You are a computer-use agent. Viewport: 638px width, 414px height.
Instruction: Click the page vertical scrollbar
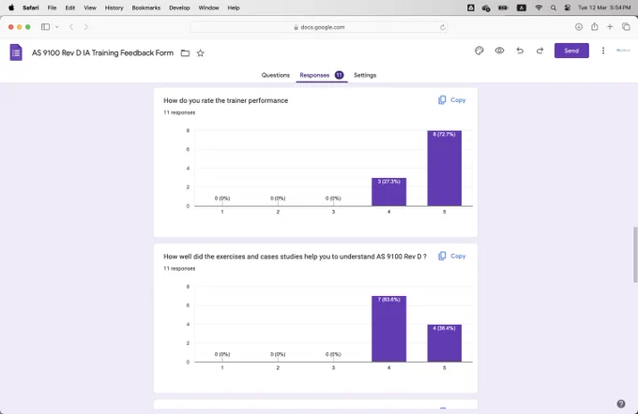635,255
